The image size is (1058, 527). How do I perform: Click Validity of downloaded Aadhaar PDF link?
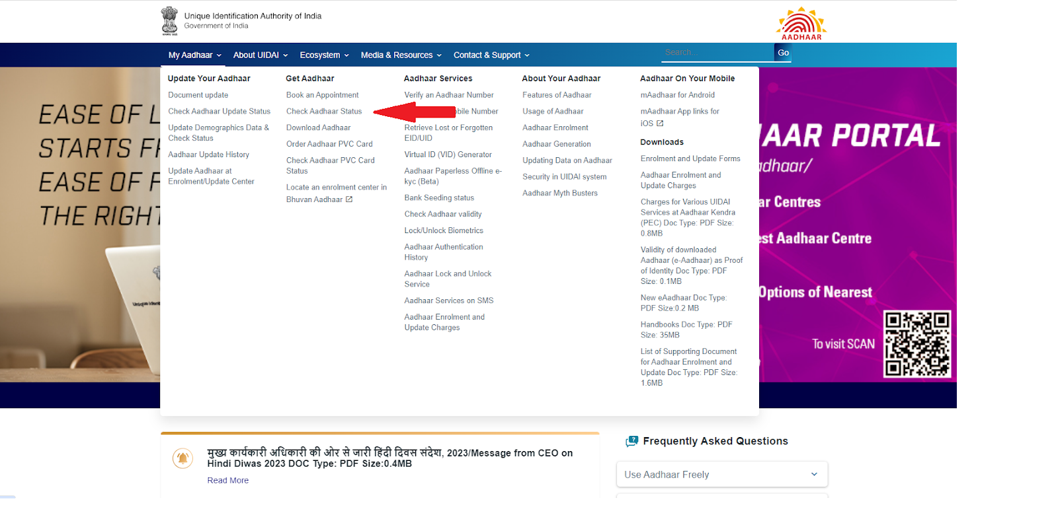[x=692, y=265]
